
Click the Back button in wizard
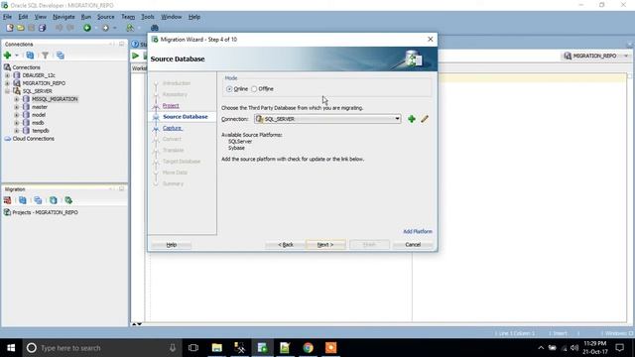[x=286, y=245]
